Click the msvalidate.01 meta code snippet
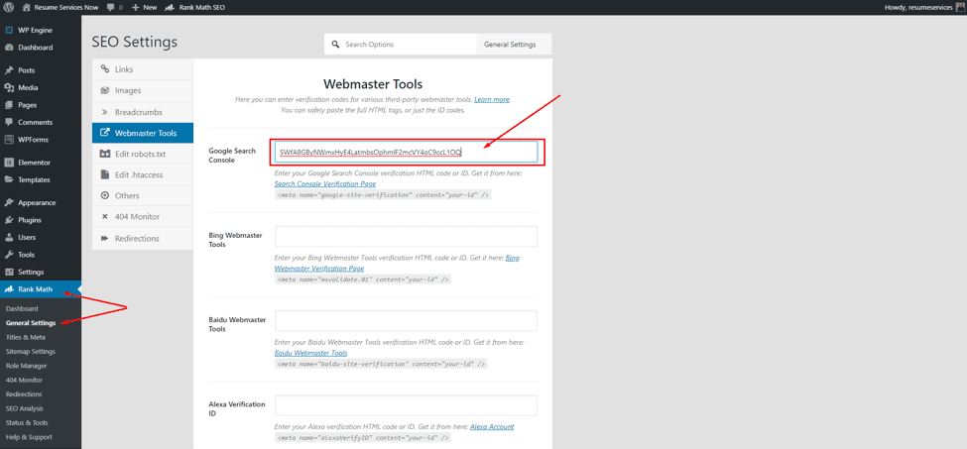This screenshot has width=967, height=449. click(x=363, y=279)
